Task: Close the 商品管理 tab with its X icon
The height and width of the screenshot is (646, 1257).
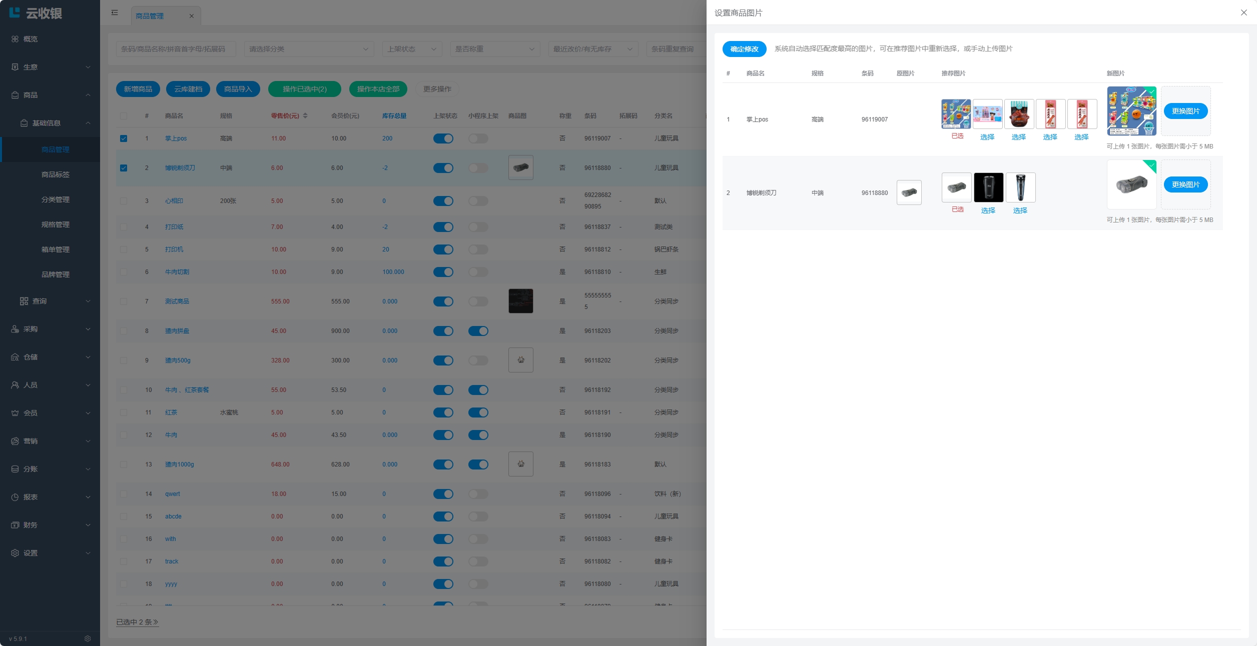Action: coord(192,16)
